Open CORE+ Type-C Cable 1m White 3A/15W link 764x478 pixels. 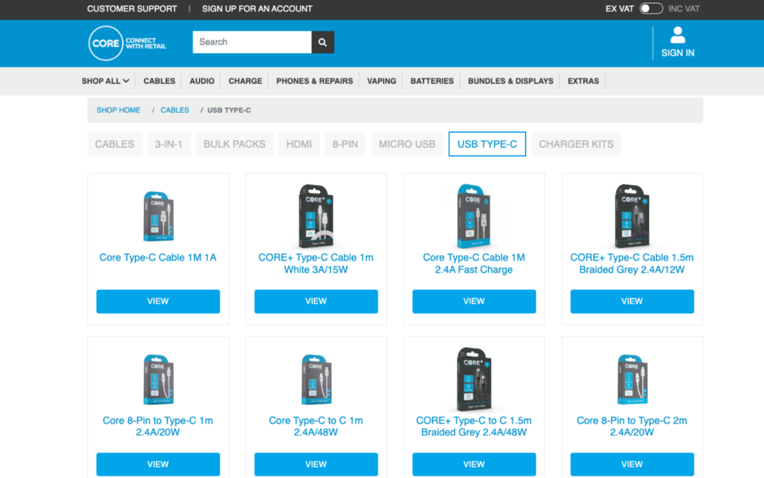(316, 264)
